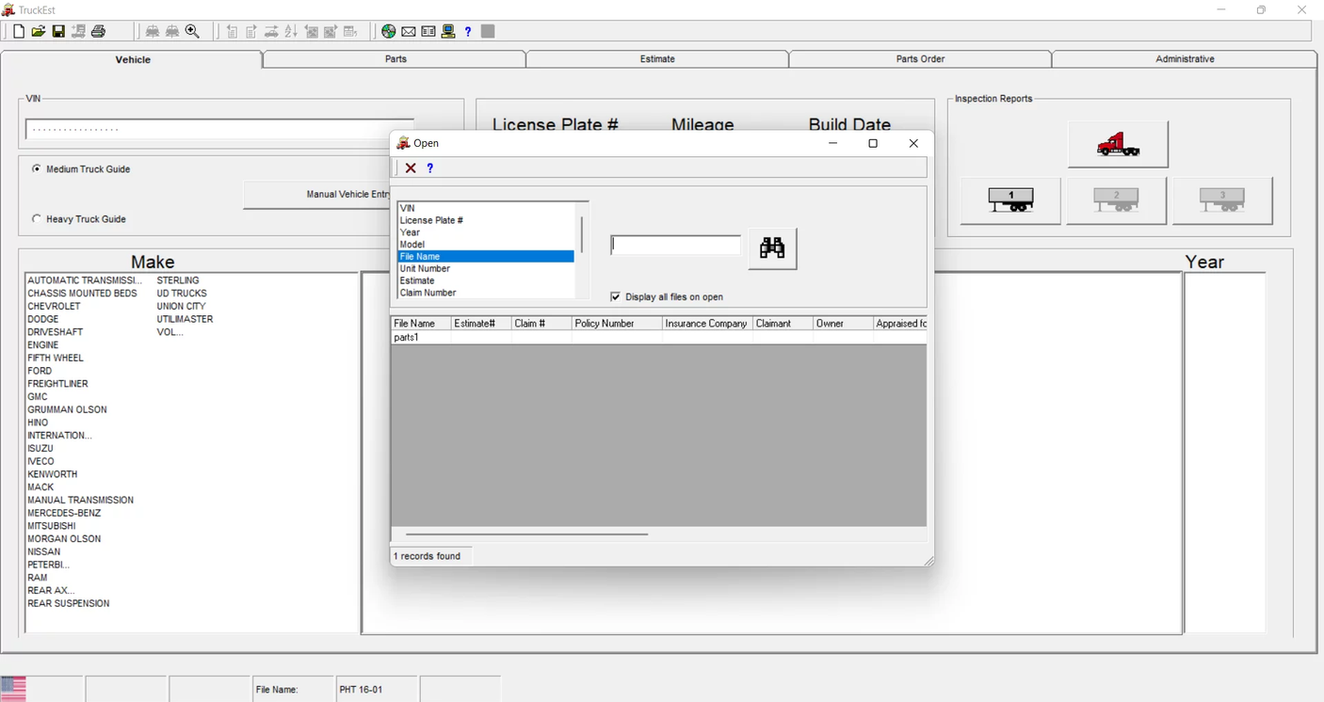Click the red truck Inspection Reports icon
Screen dimensions: 1324x702
tap(1117, 143)
